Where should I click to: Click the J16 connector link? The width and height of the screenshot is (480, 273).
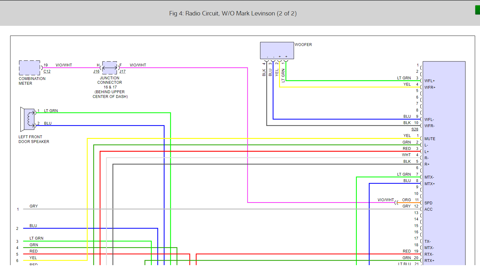click(x=96, y=71)
